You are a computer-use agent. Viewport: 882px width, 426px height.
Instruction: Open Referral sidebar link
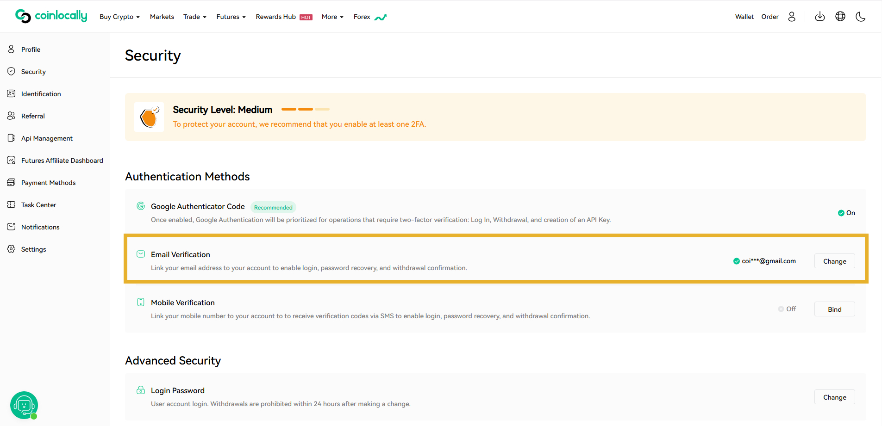pos(33,116)
